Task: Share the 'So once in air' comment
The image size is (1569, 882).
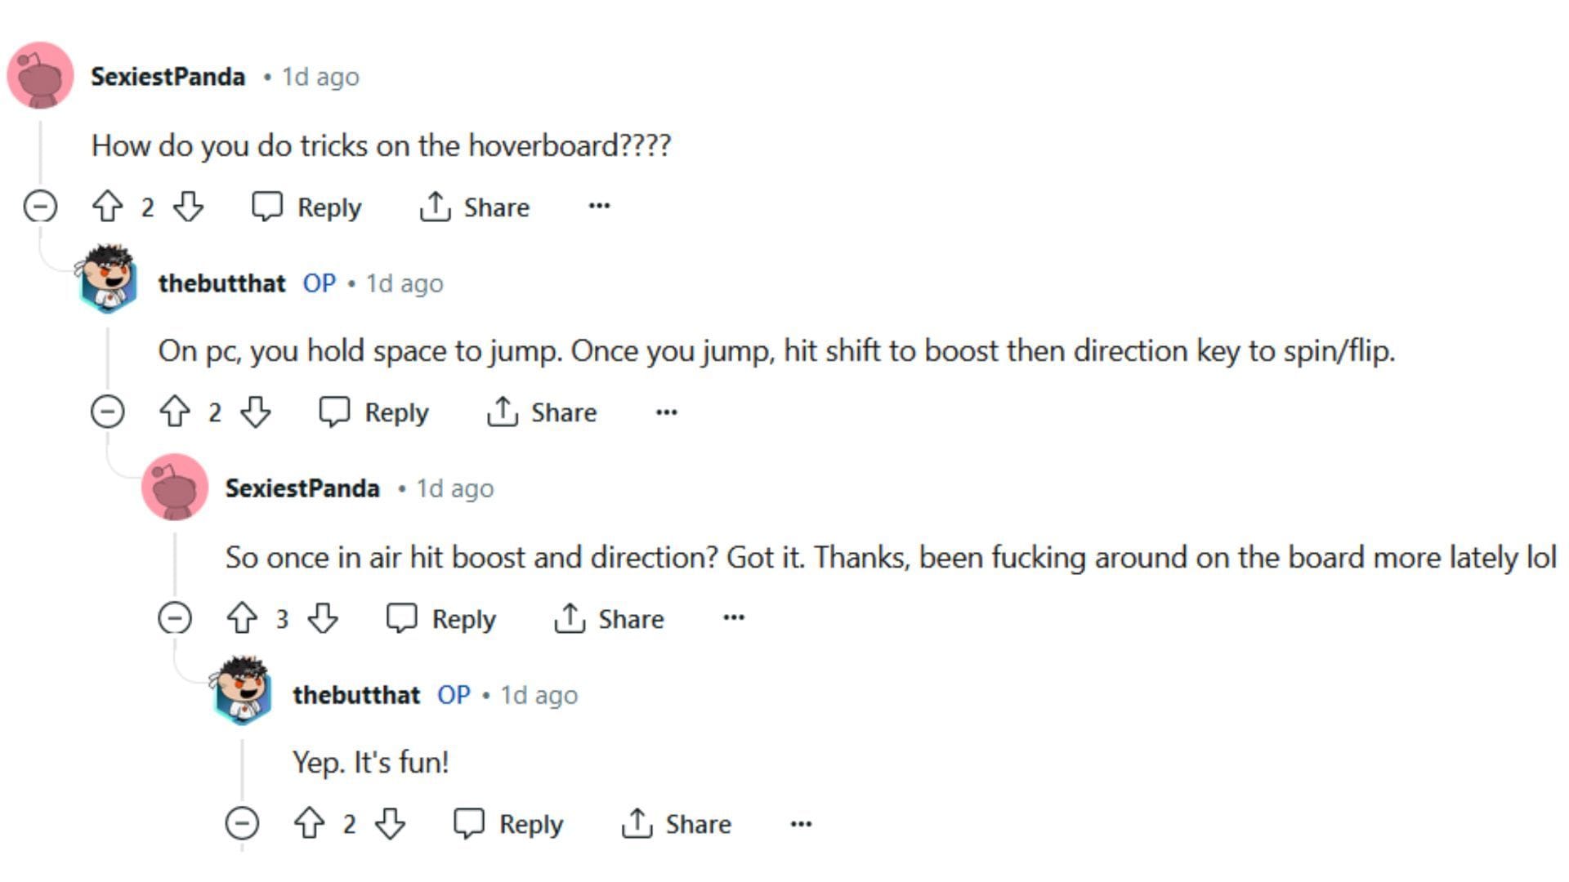Action: pyautogui.click(x=609, y=618)
